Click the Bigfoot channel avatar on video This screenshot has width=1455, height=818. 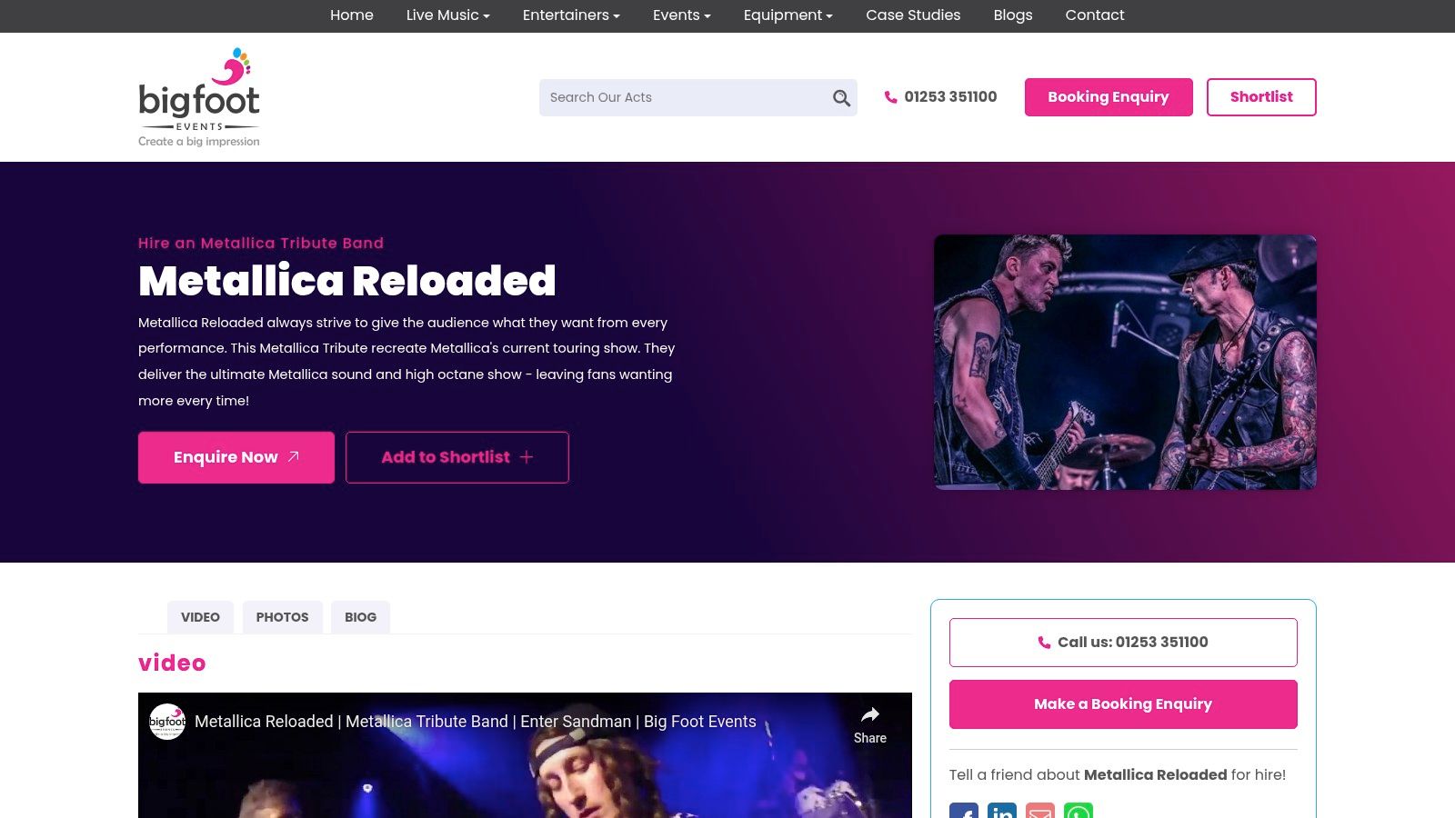pos(167,722)
